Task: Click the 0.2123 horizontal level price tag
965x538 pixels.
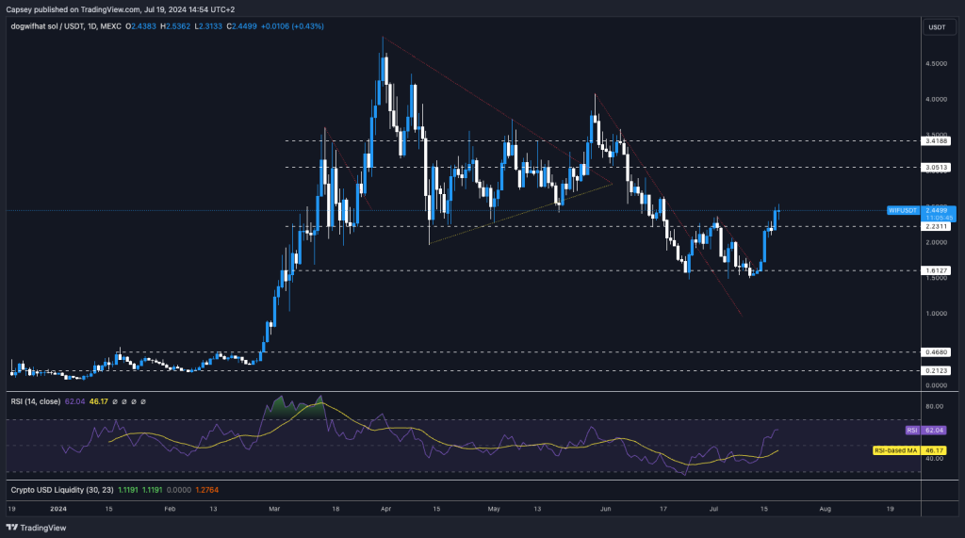Action: coord(937,370)
